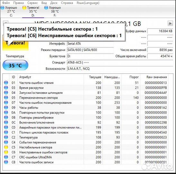
Task: Select the Переназначенные сектора attribute text
Action: [x=38, y=98]
